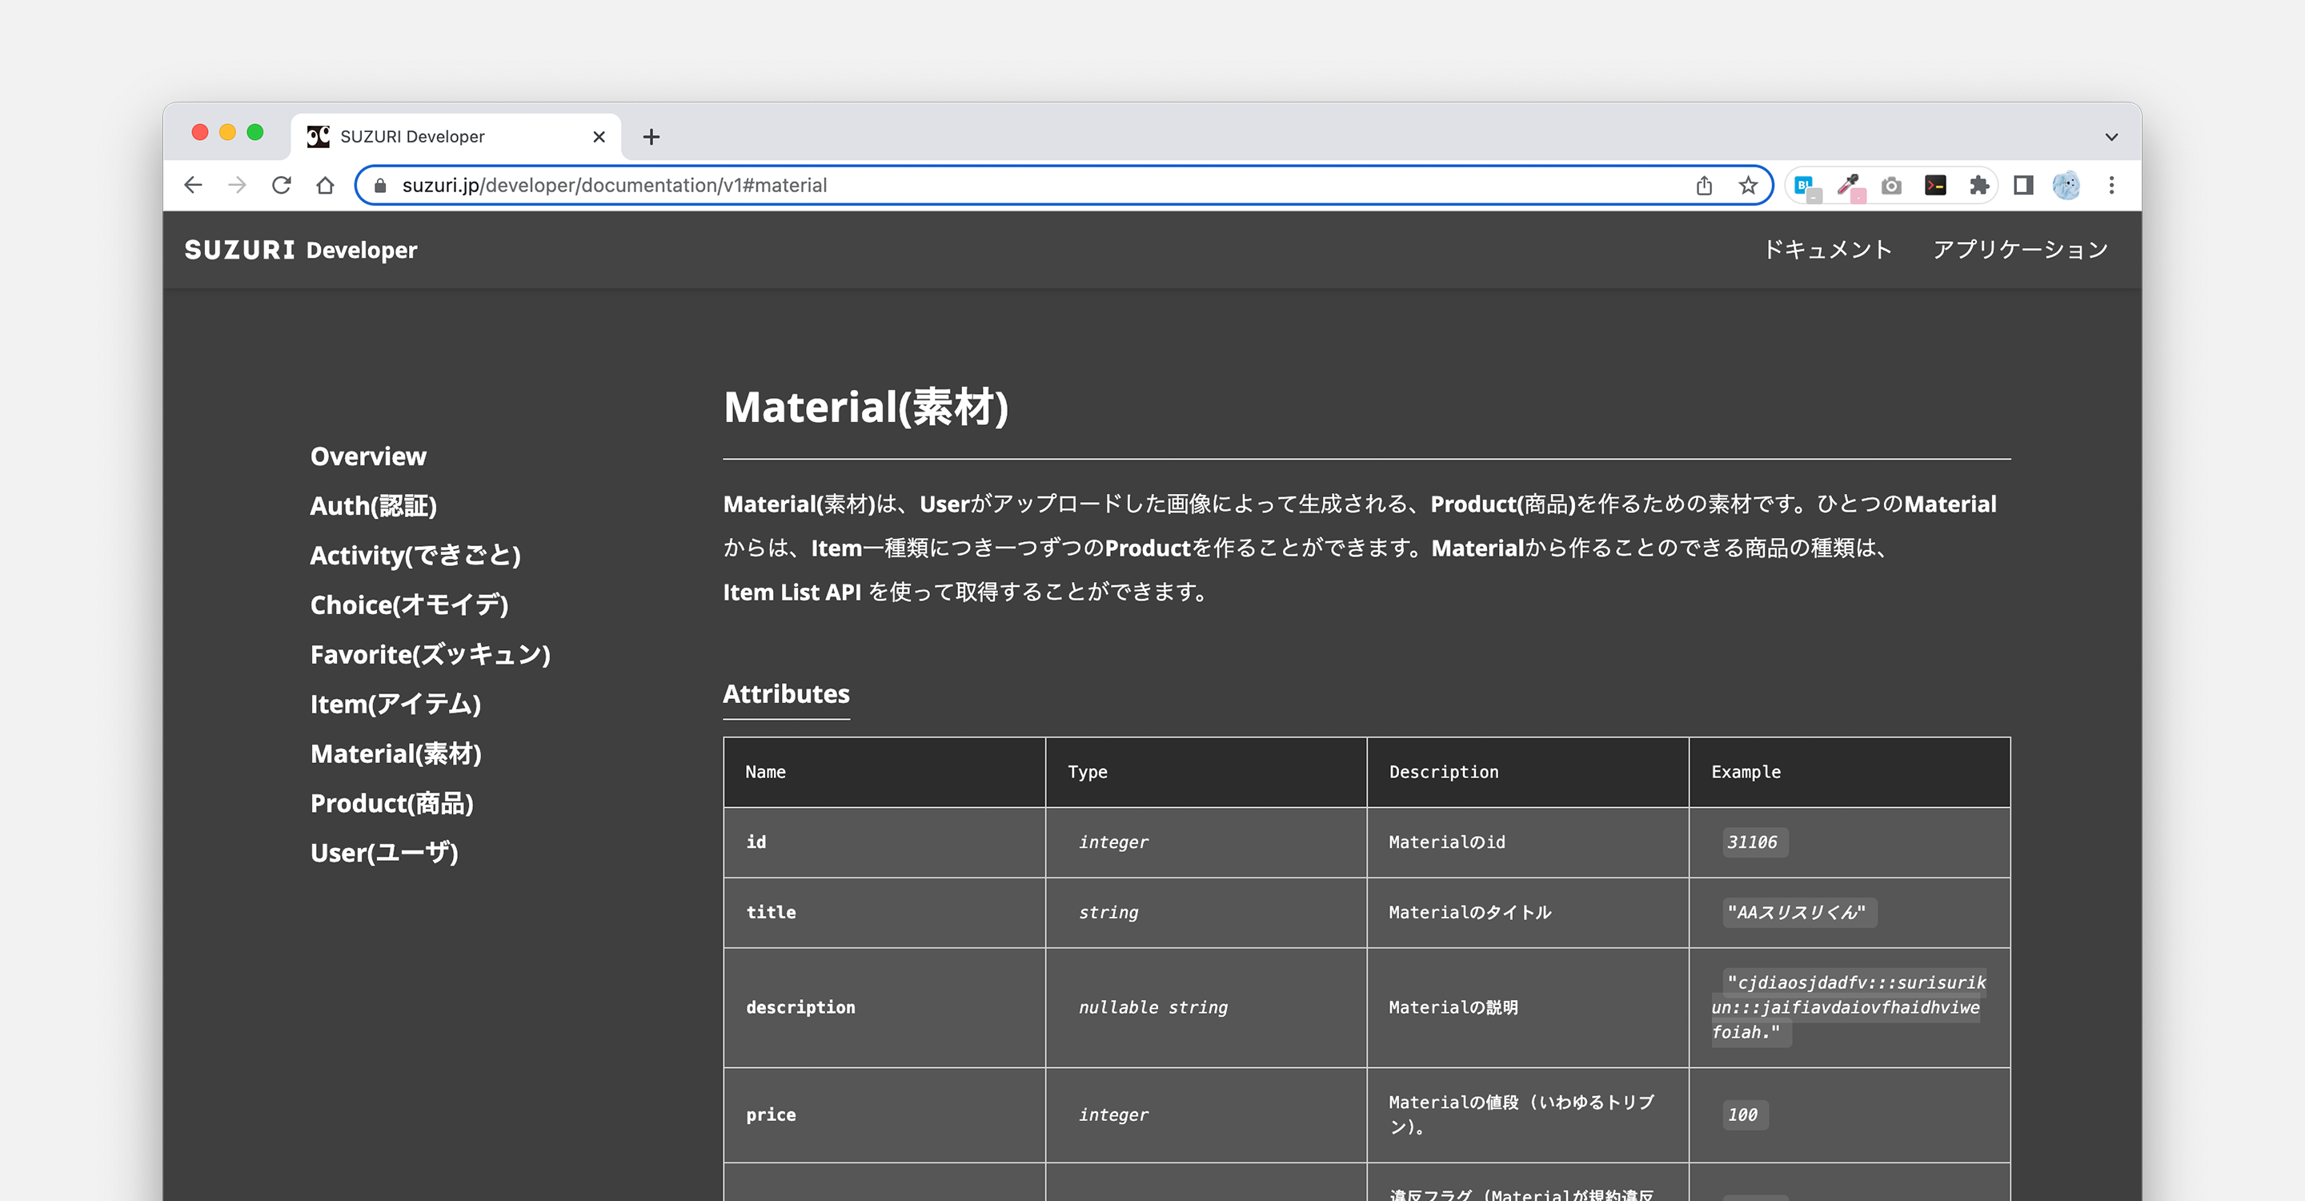The height and width of the screenshot is (1201, 2305).
Task: Click the SUZURI Developer logo
Action: [x=301, y=250]
